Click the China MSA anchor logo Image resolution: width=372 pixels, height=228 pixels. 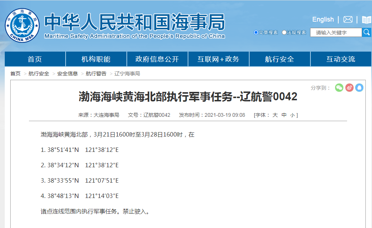point(22,25)
